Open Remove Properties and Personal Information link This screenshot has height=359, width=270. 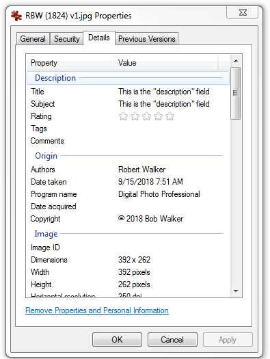click(97, 310)
